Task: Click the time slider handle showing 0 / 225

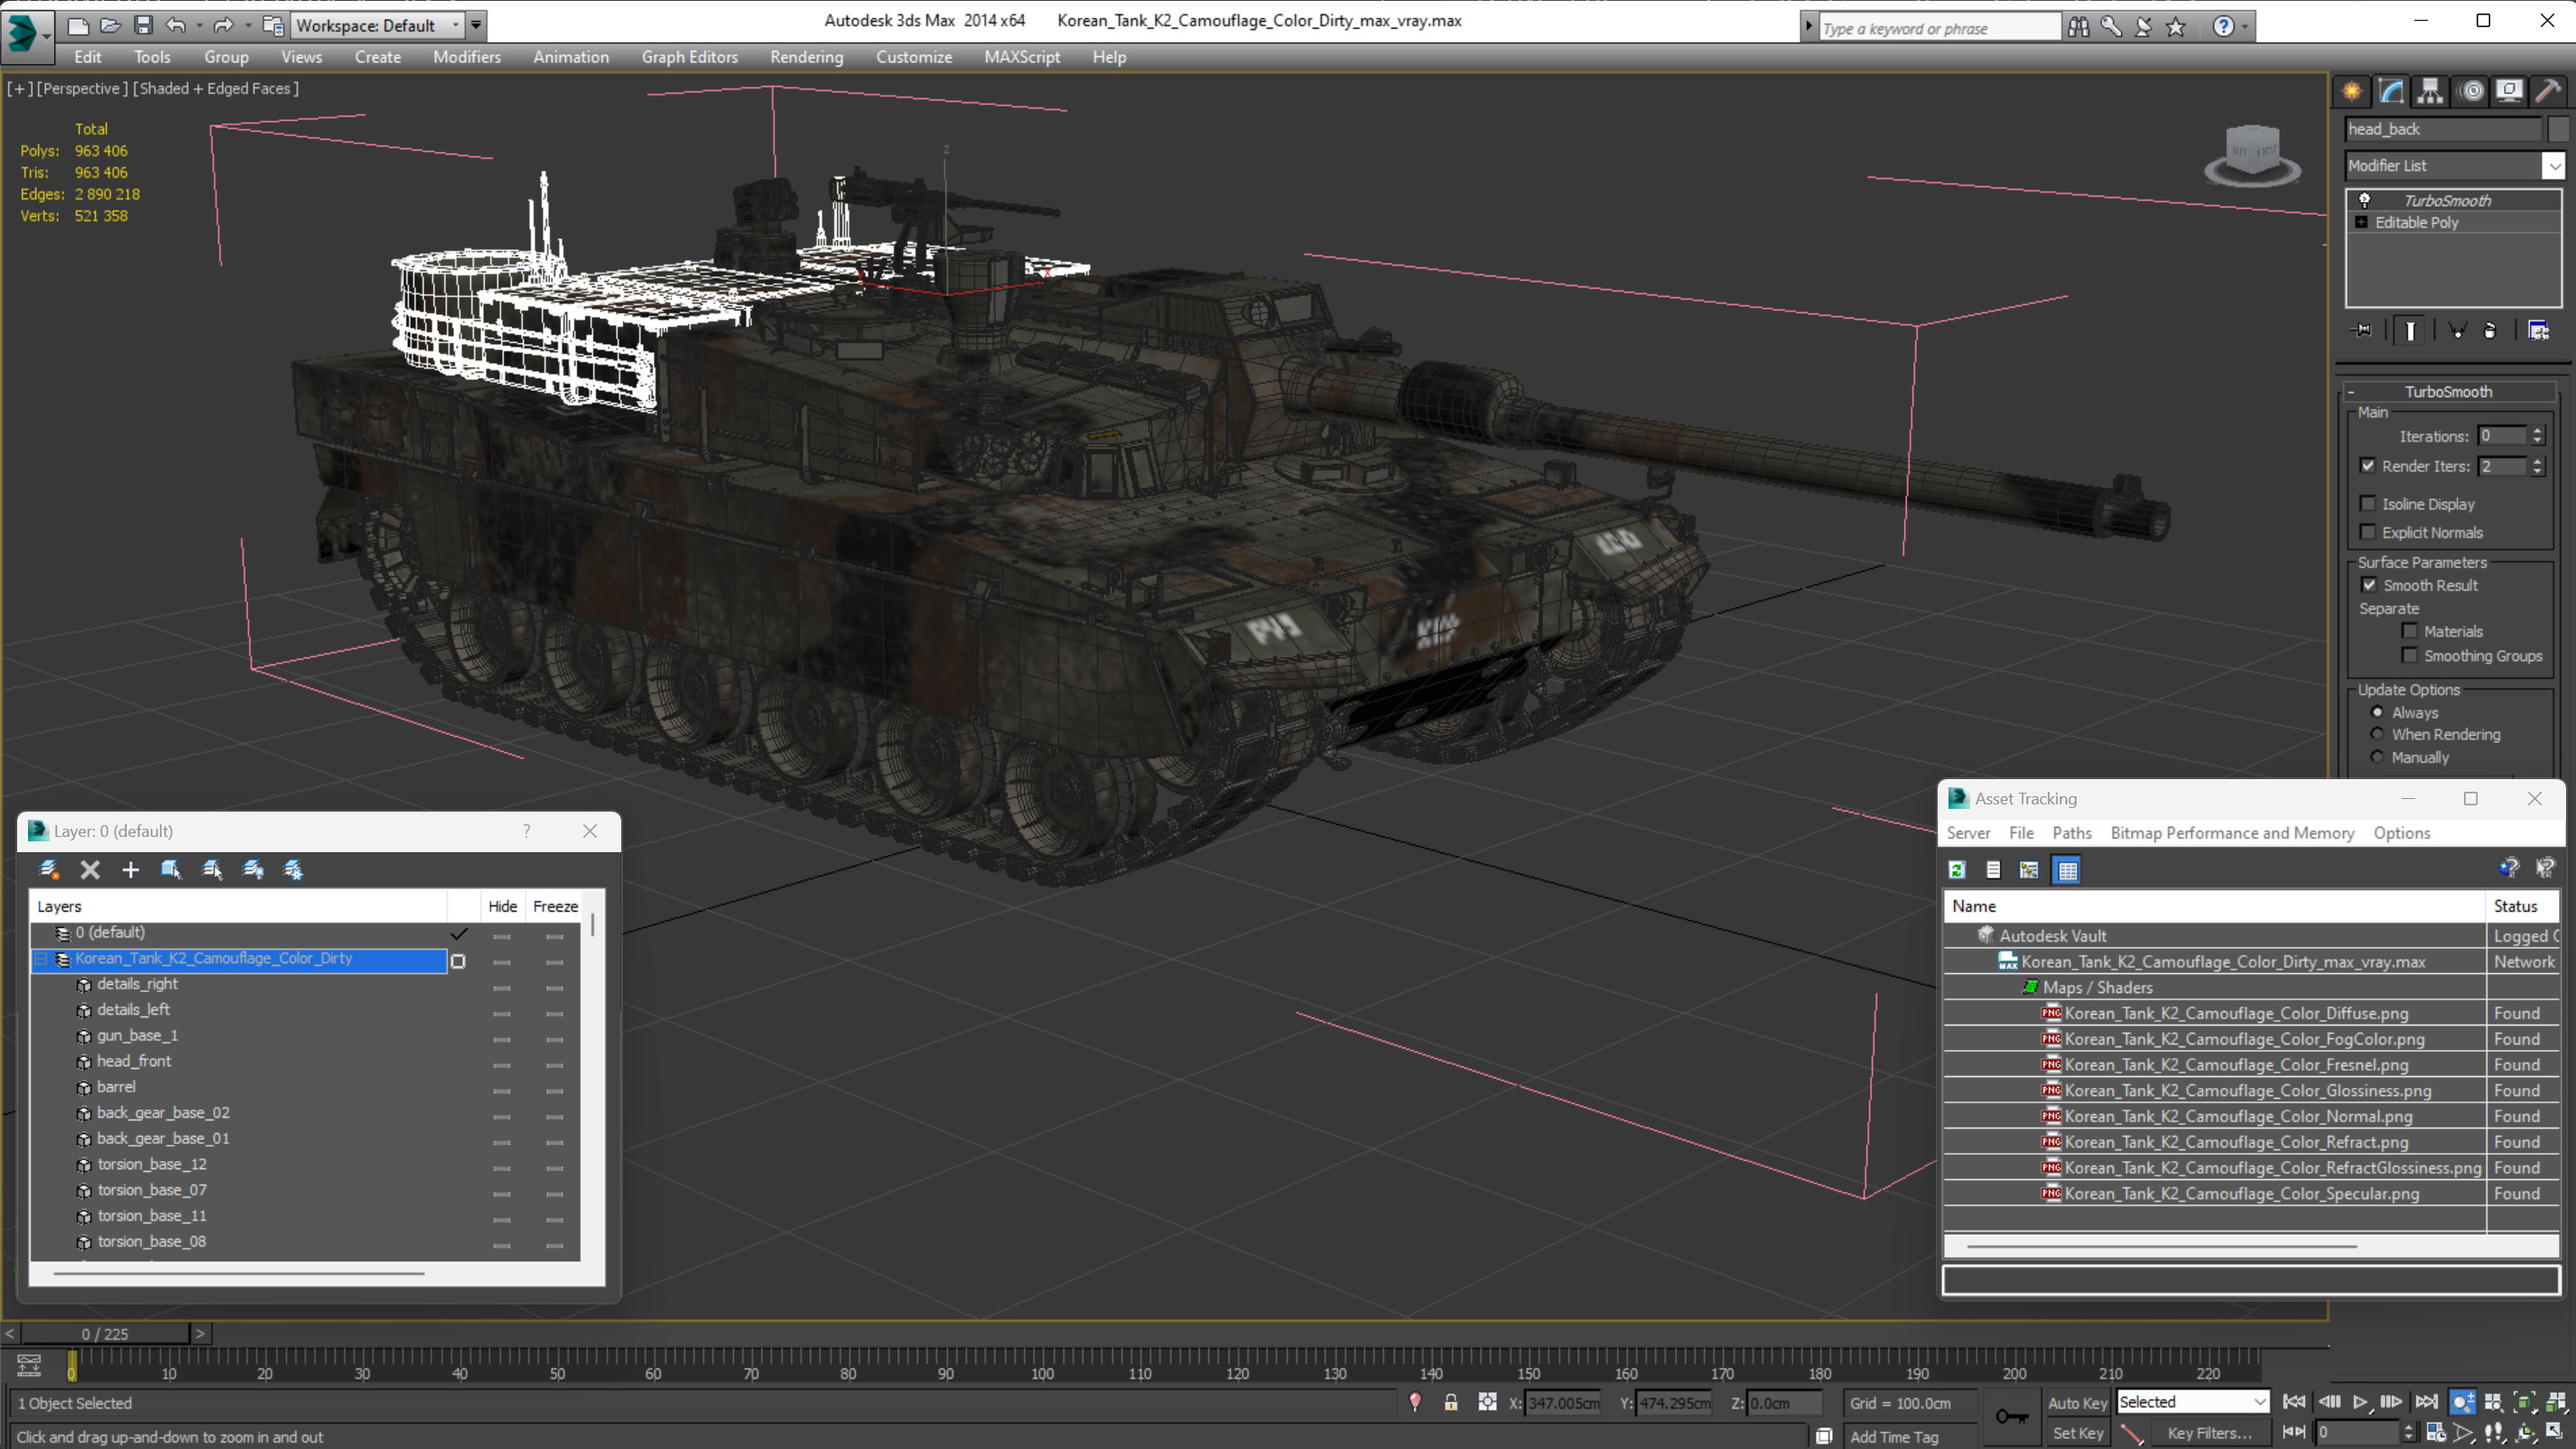Action: click(105, 1334)
